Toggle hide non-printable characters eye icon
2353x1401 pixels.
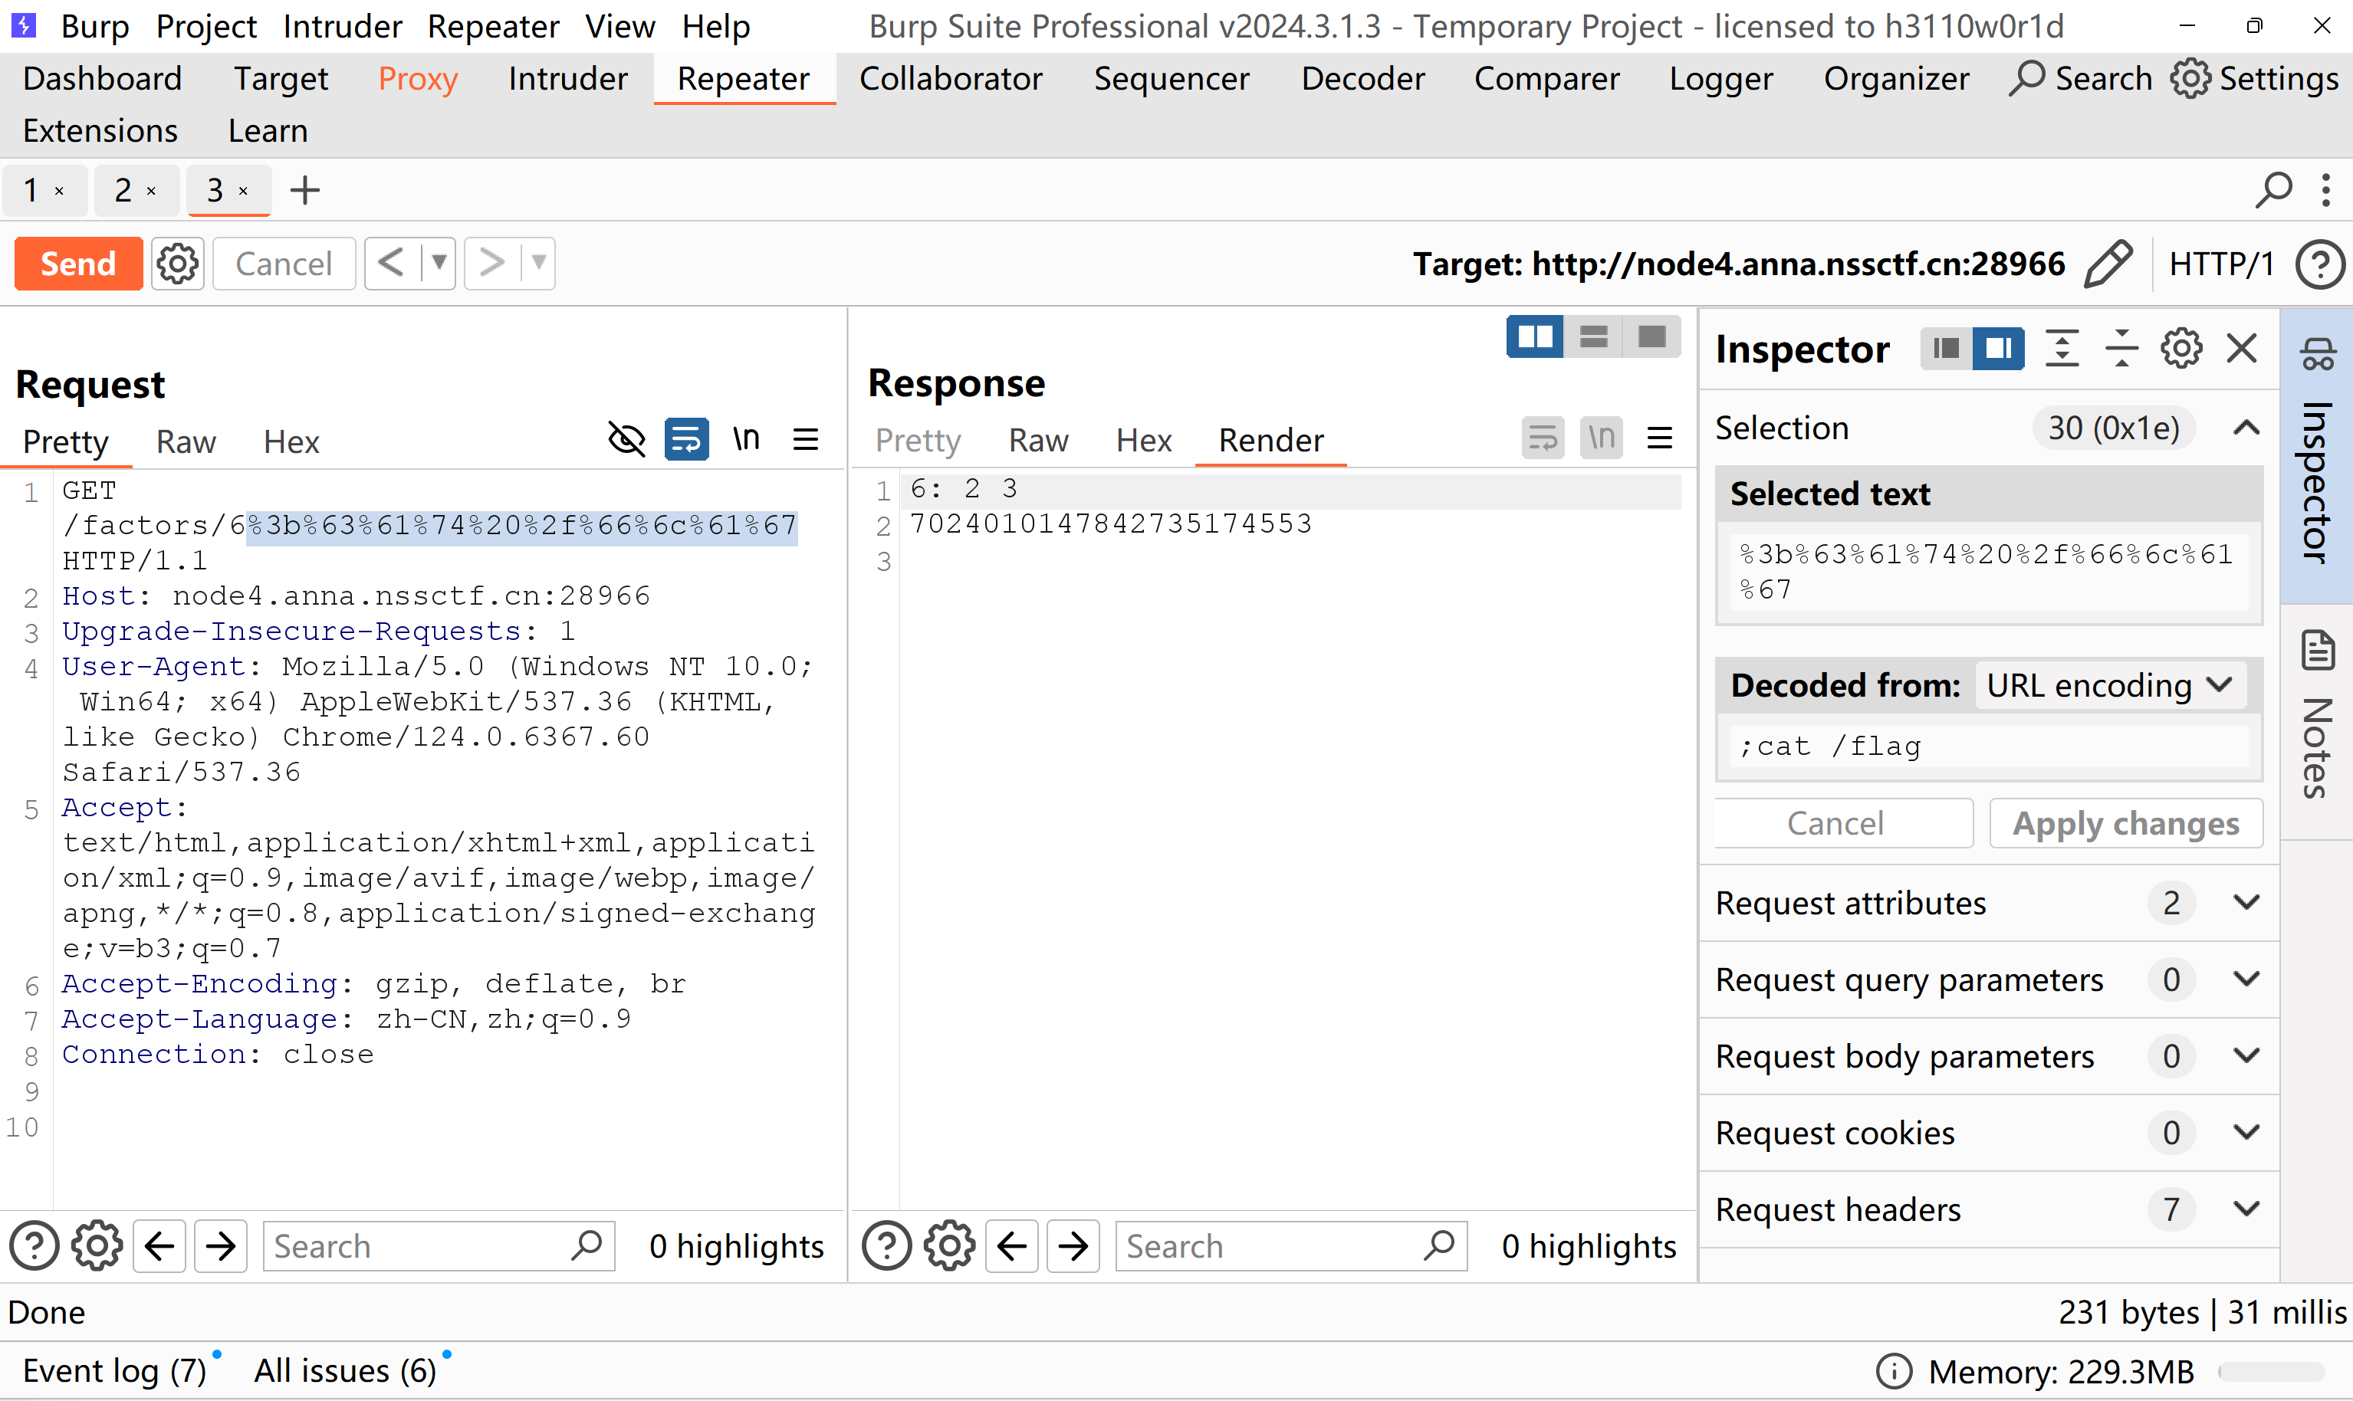[x=626, y=439]
